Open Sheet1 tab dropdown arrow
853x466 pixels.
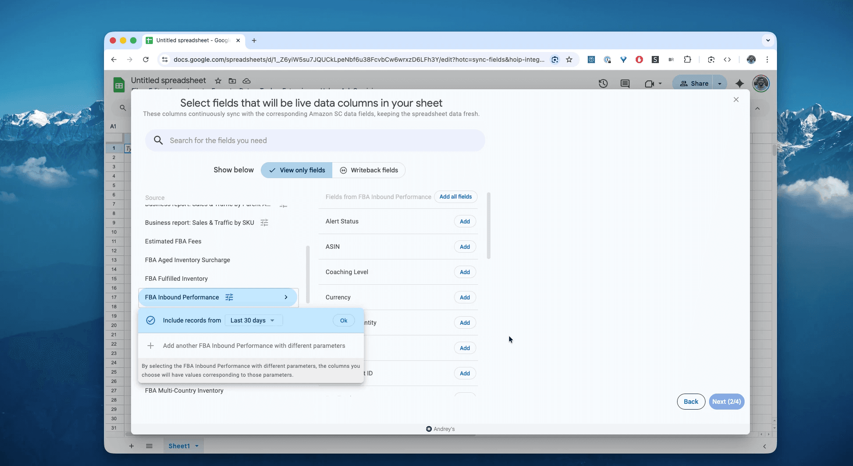coord(197,446)
